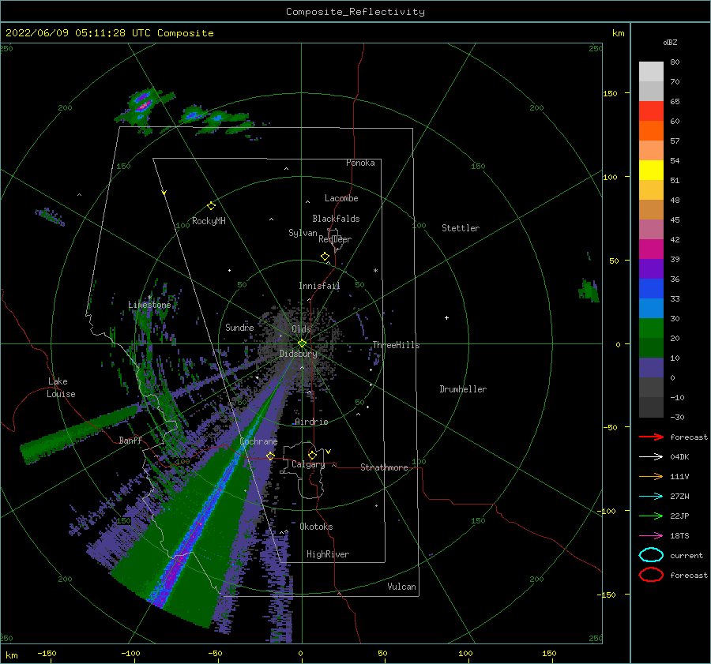Select the HighRiver town label

coord(328,554)
